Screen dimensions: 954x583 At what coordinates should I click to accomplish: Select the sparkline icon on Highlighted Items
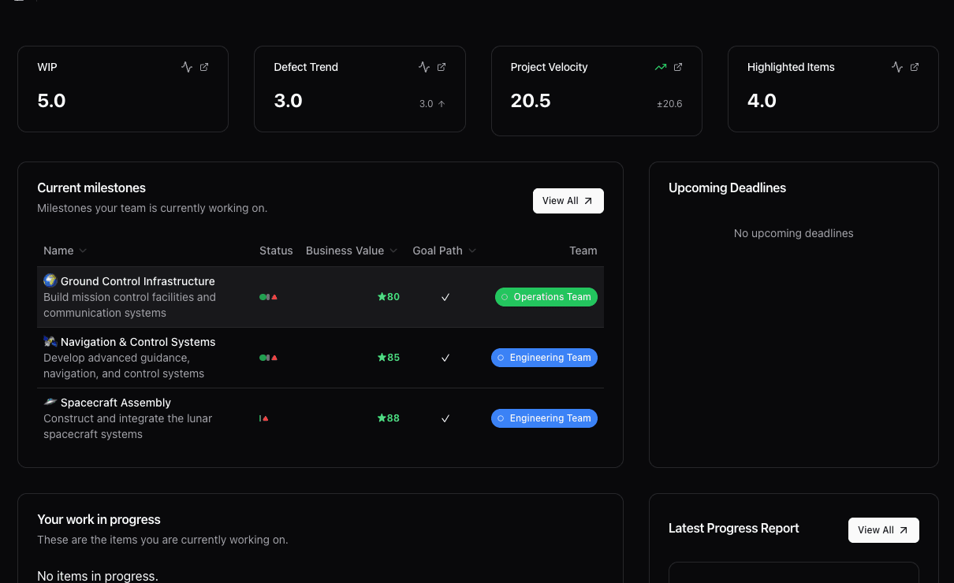pos(898,67)
